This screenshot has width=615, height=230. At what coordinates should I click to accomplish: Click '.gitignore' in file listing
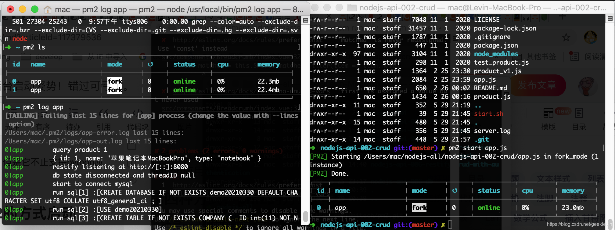(492, 37)
